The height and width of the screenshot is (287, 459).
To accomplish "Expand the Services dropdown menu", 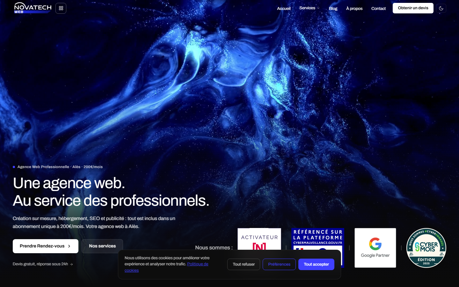I will (x=309, y=8).
